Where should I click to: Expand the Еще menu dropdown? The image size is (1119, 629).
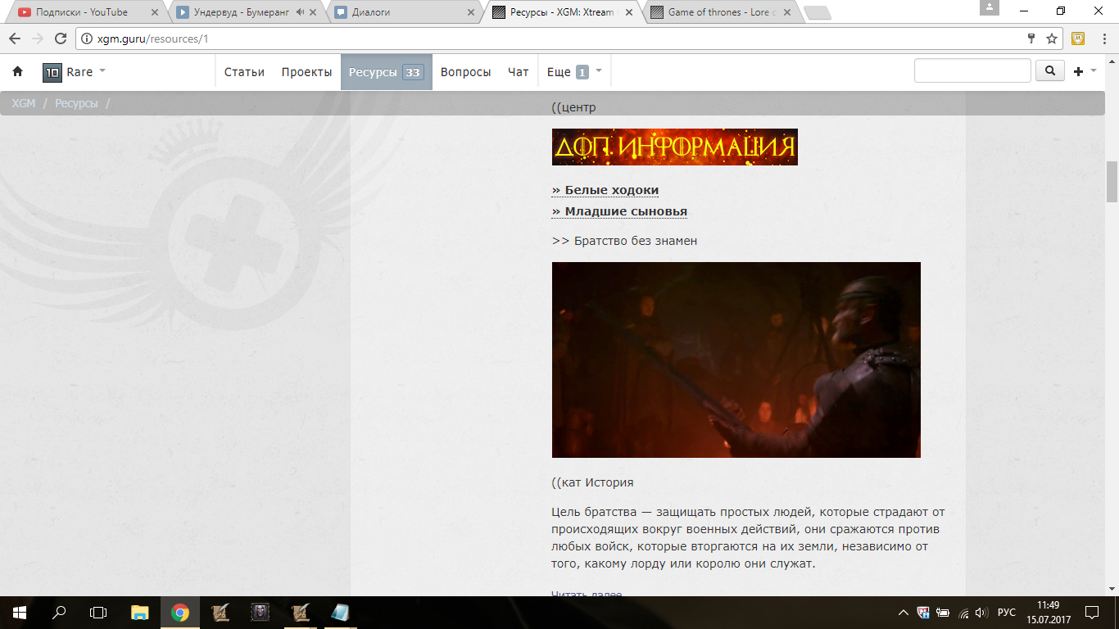pos(599,71)
